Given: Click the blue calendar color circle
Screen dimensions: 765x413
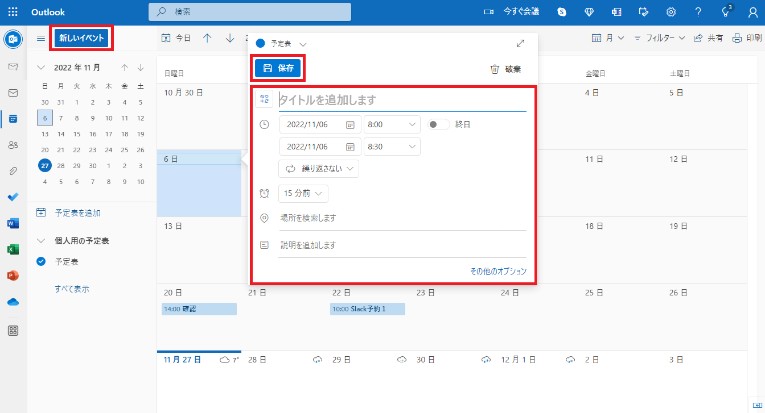Looking at the screenshot, I should click(x=261, y=43).
